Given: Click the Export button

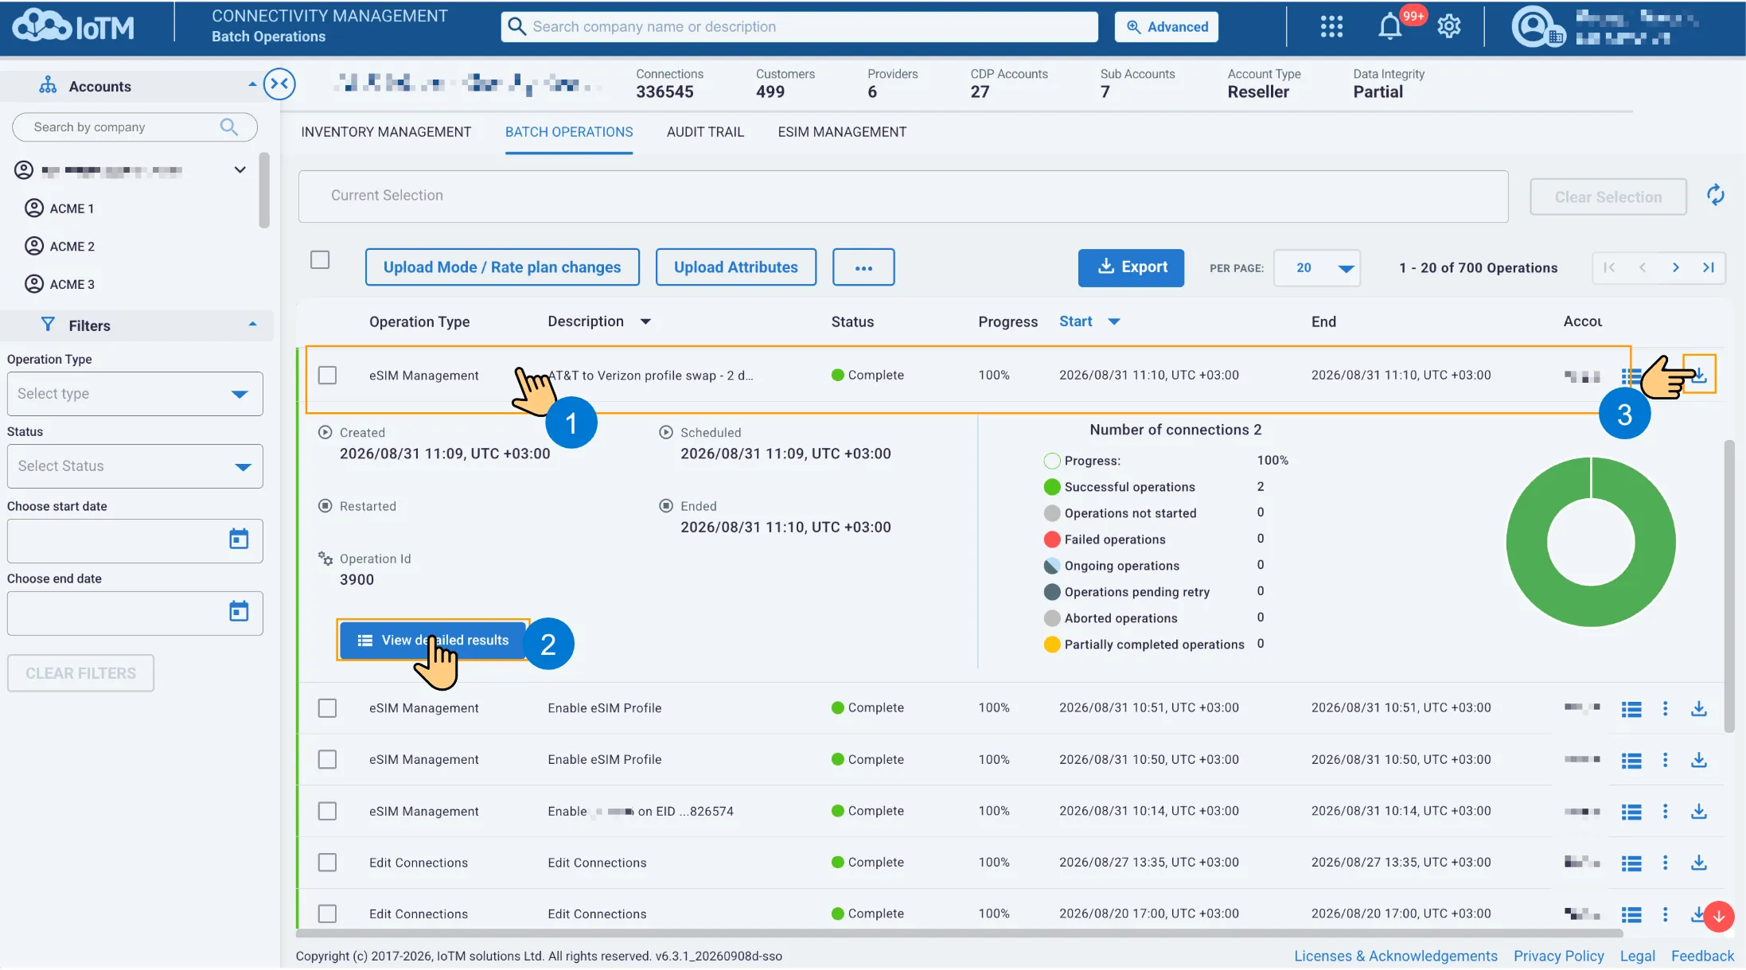Looking at the screenshot, I should (1131, 267).
